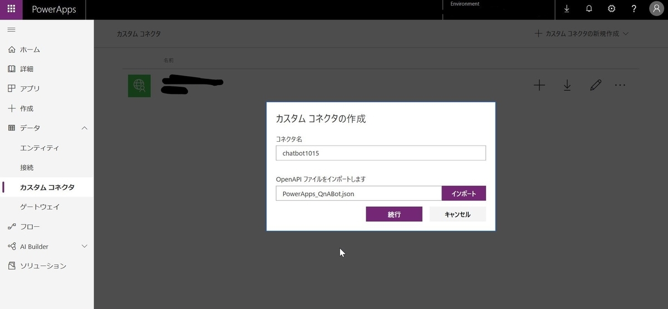Click the plus icon on connector row
Viewport: 668px width, 309px height.
tap(539, 85)
